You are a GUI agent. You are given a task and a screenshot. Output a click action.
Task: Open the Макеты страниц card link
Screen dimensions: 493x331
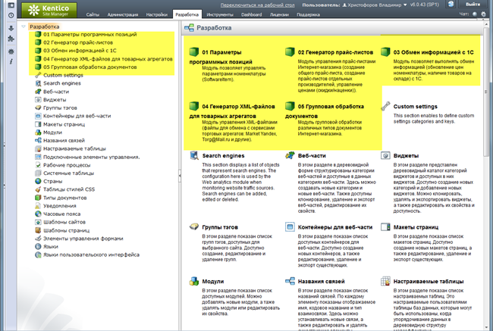[x=416, y=227]
